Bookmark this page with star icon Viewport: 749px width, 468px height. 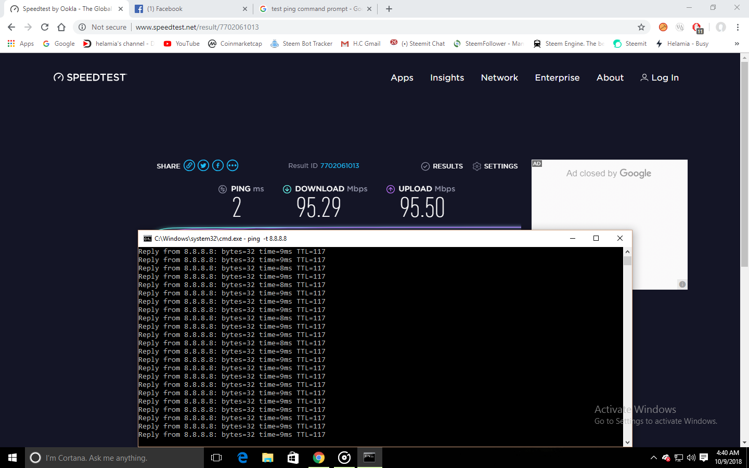(641, 27)
